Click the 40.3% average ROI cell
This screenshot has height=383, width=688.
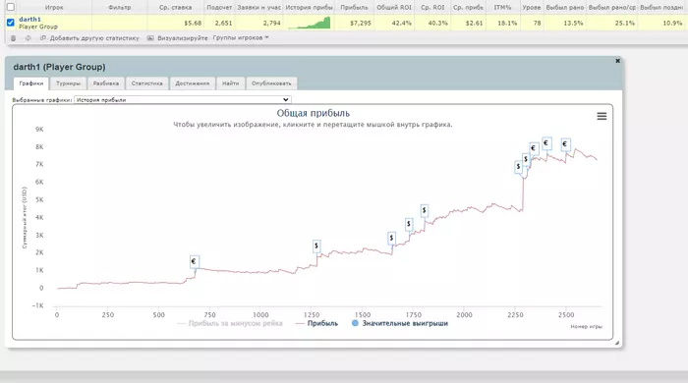pyautogui.click(x=432, y=23)
